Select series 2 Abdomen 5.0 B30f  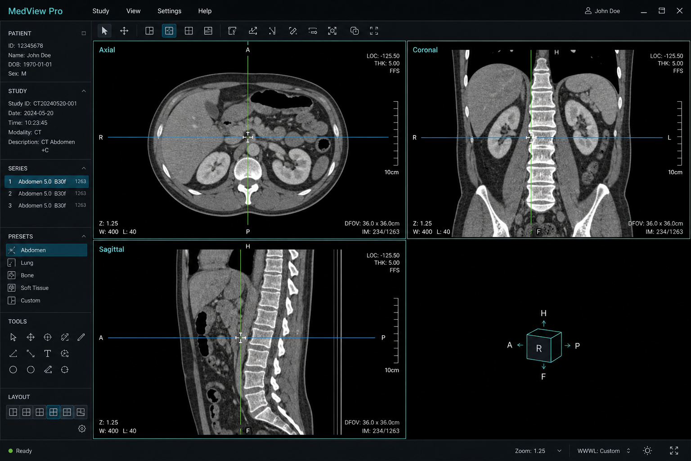click(x=46, y=194)
